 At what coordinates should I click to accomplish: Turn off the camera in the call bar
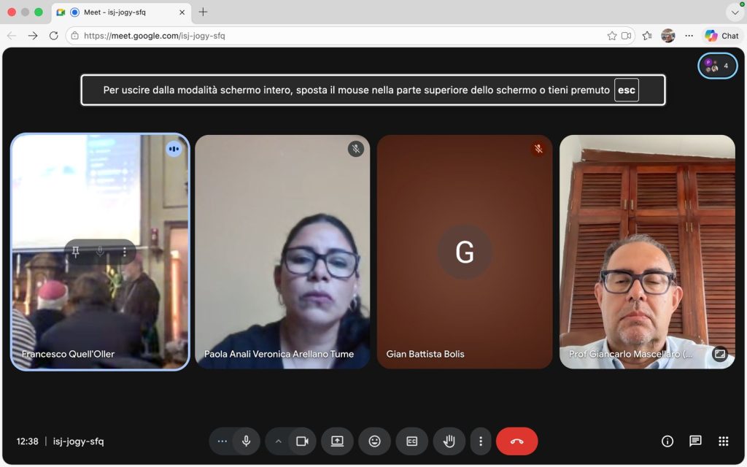tap(302, 441)
